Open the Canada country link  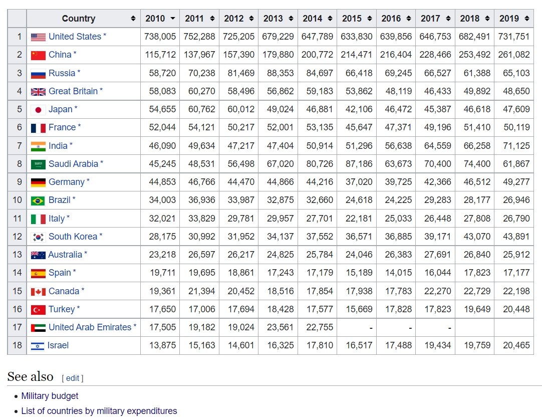tap(64, 291)
